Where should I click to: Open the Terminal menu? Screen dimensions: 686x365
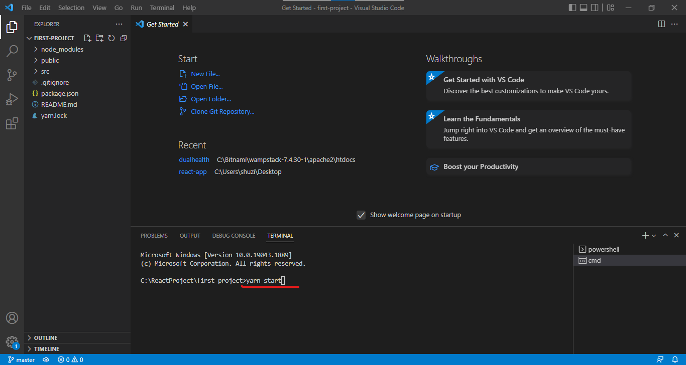162,8
